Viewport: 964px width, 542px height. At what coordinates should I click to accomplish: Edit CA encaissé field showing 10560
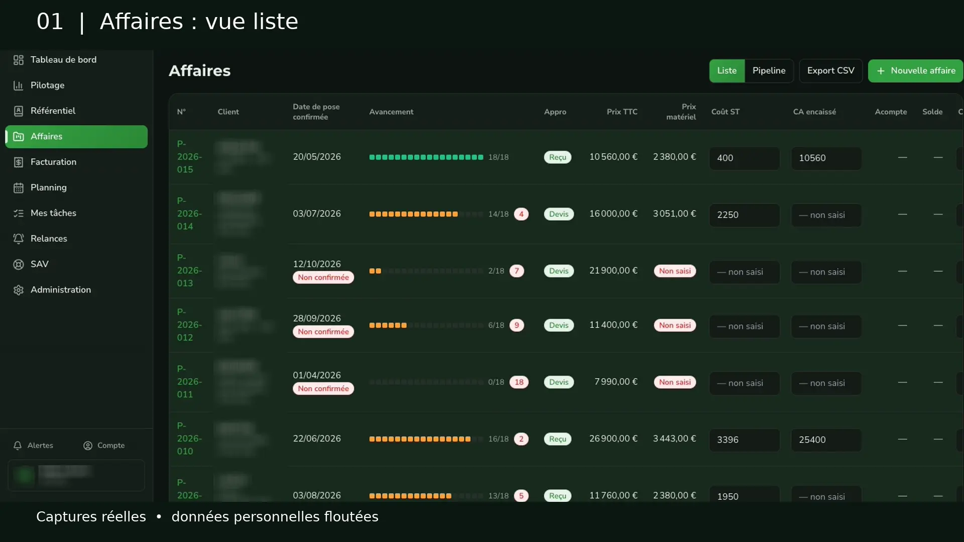click(x=826, y=158)
